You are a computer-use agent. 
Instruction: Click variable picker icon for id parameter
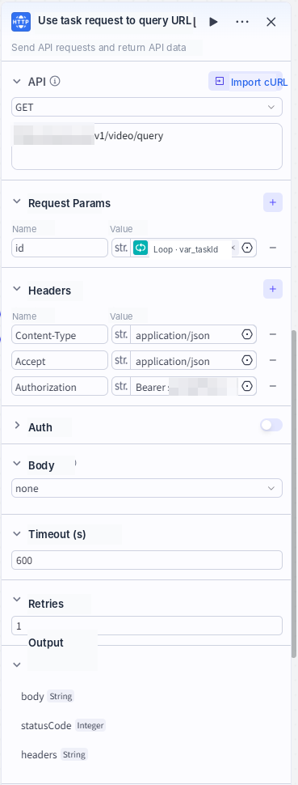247,248
